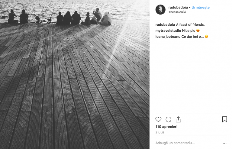
Task: Click the smiling emoji after Ce dor imi e
Action: click(x=206, y=36)
